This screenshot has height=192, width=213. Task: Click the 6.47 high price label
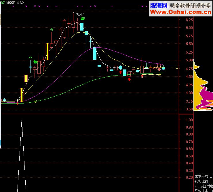pyautogui.click(x=80, y=14)
